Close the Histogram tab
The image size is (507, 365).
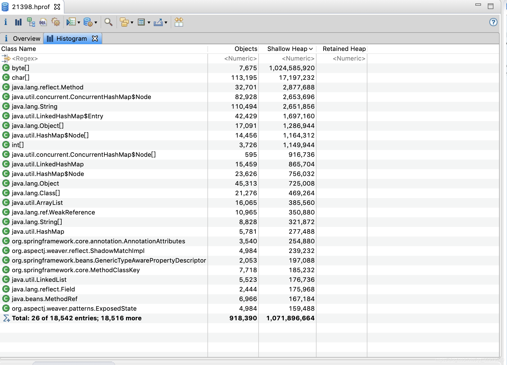[x=95, y=38]
